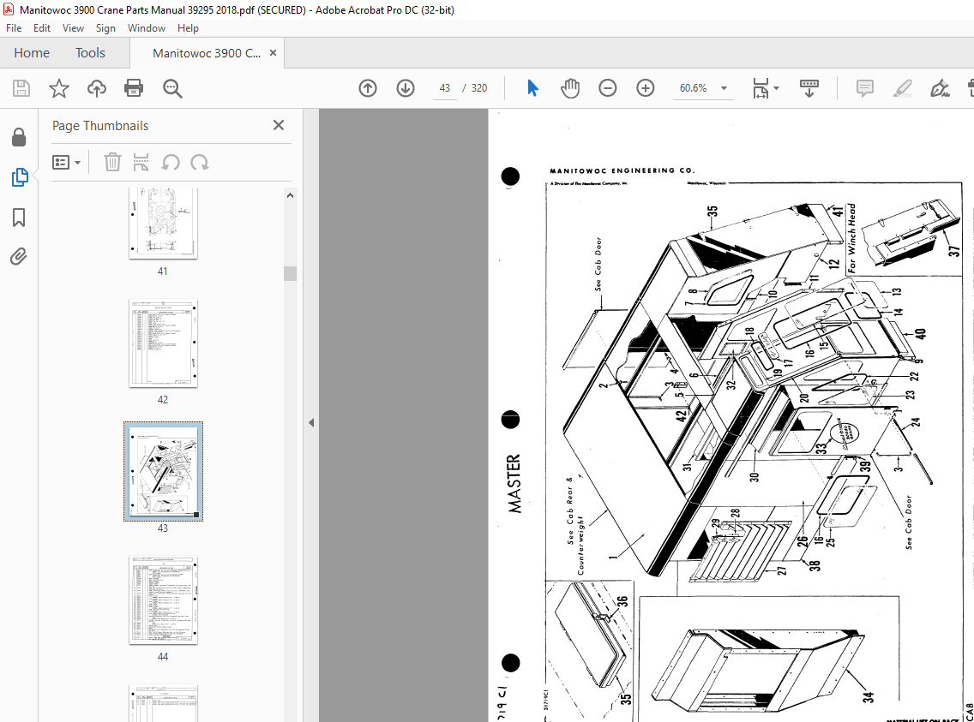View security settings lock icon
Viewport: 974px width, 722px height.
19,137
